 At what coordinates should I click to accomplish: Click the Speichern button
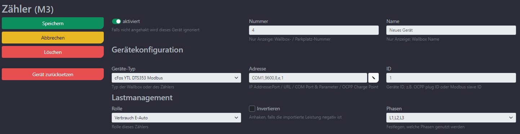click(53, 23)
